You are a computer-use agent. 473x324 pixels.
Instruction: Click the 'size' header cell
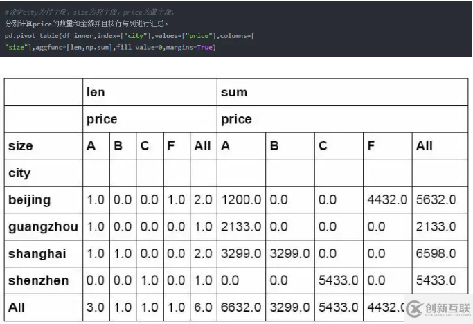[x=20, y=146]
